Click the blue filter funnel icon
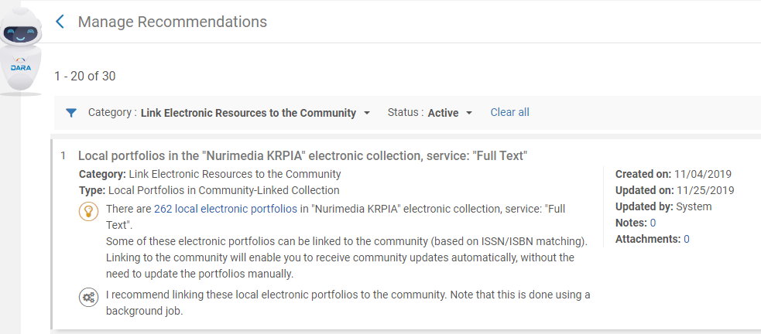761x334 pixels. click(x=71, y=113)
